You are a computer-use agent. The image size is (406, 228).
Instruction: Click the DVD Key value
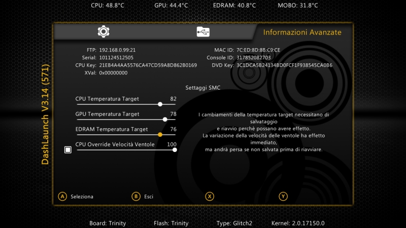284,65
